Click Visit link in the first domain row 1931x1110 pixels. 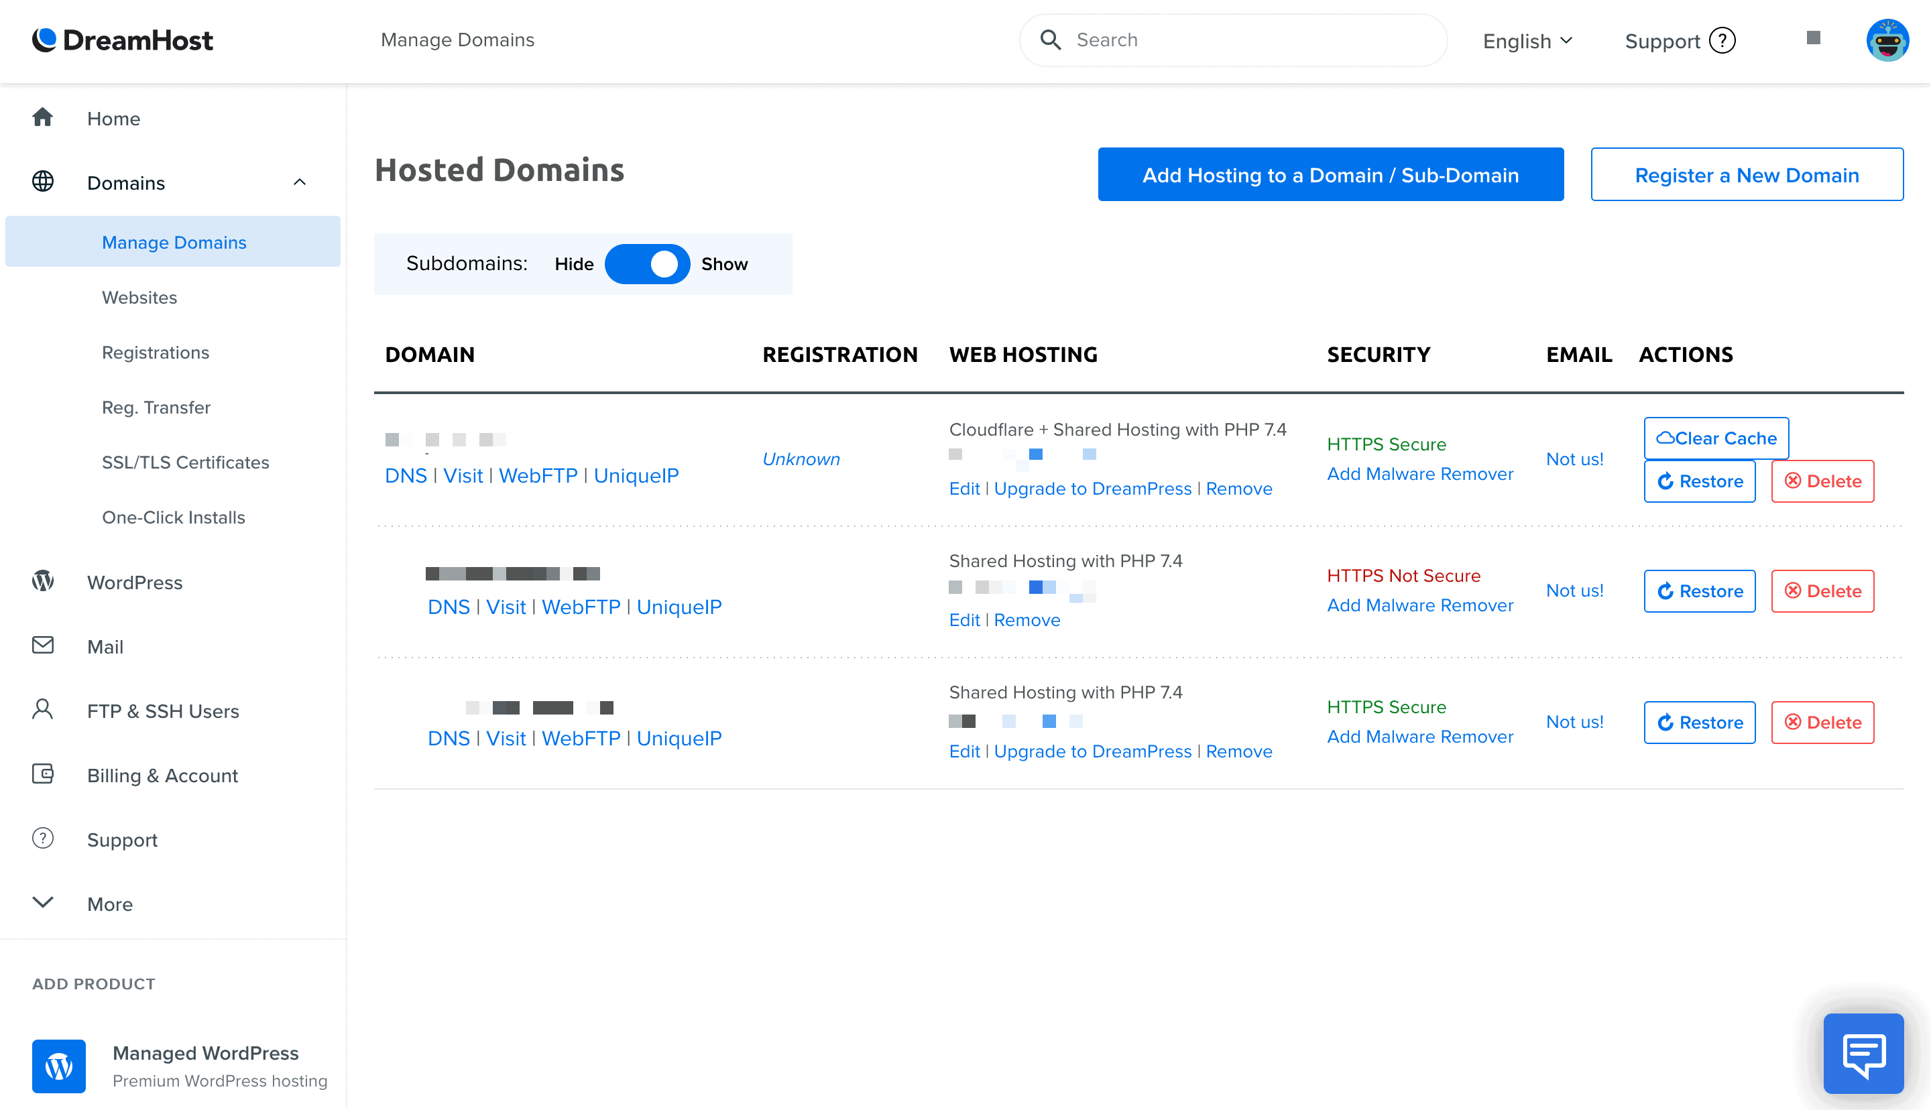pos(463,476)
